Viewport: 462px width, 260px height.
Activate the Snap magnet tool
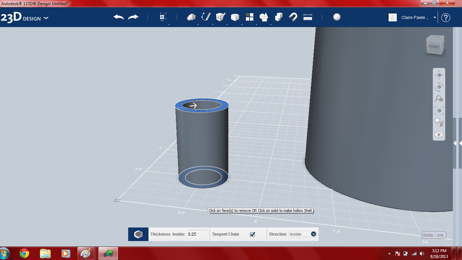click(x=293, y=17)
